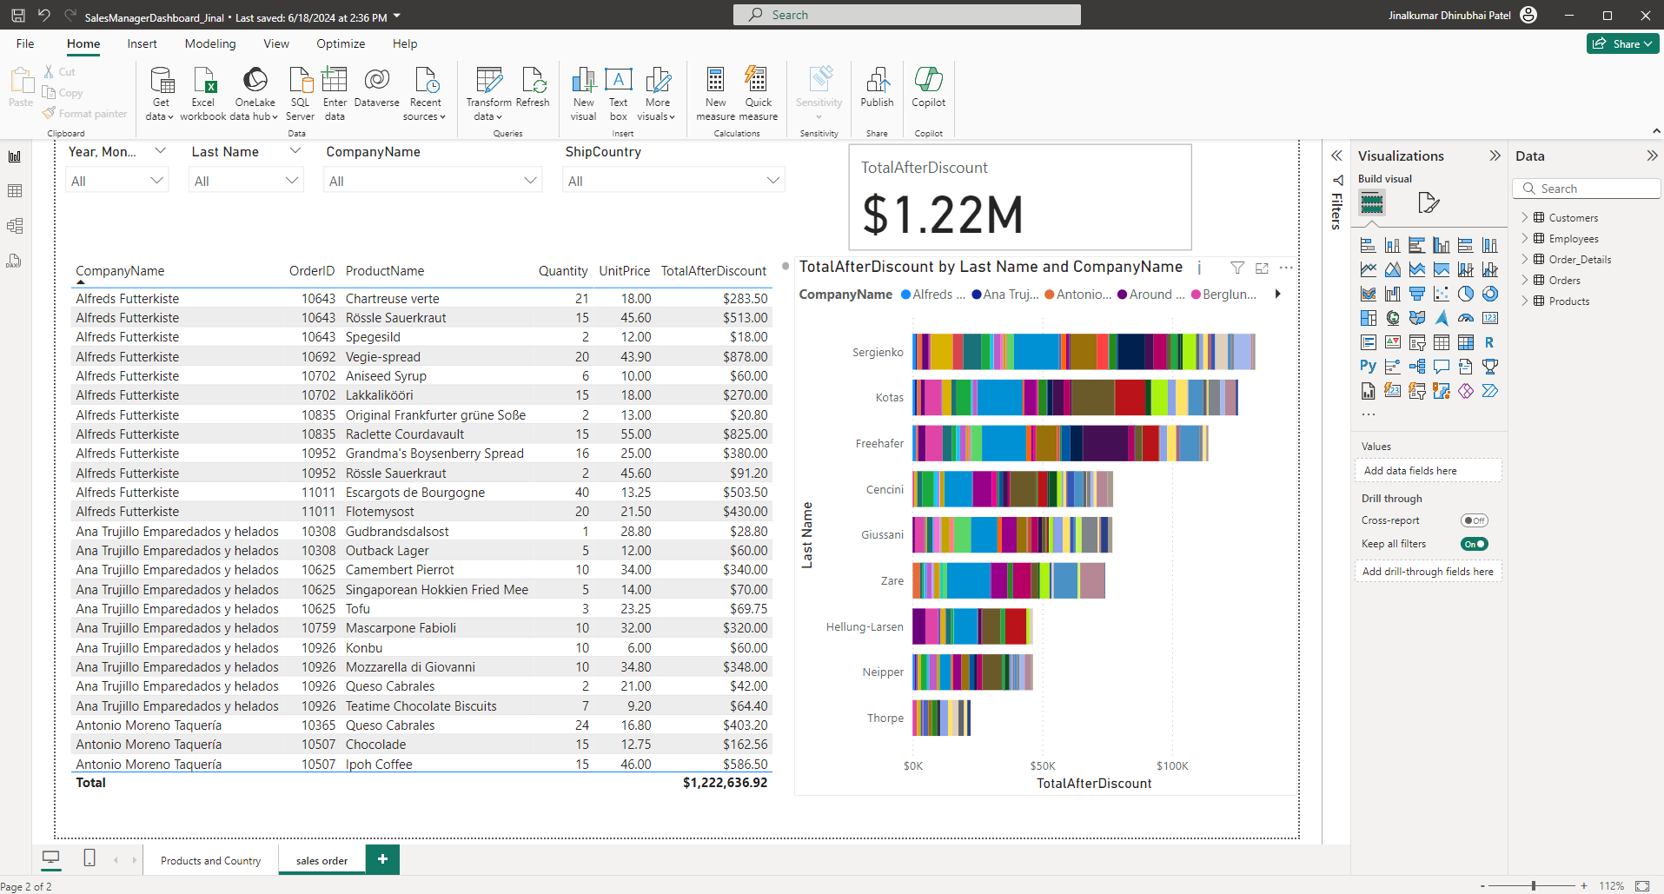Click the Focus mode icon on chart

tap(1262, 268)
